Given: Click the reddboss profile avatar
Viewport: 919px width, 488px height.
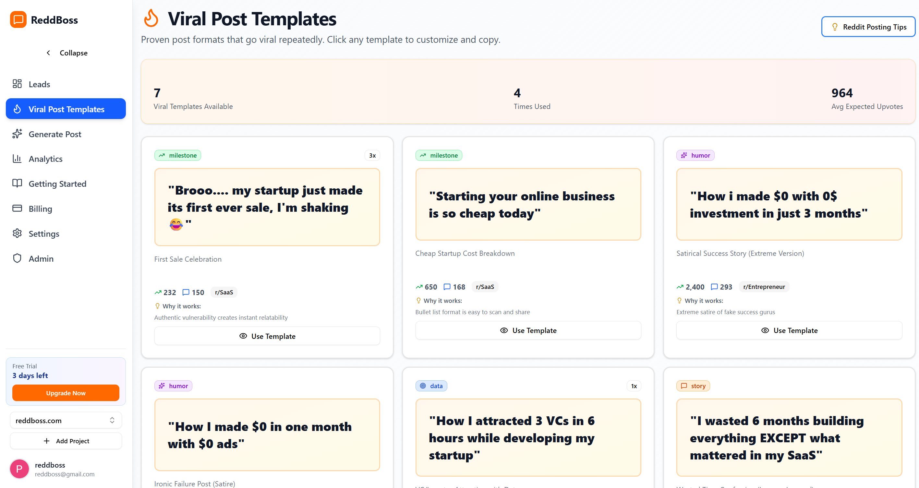Looking at the screenshot, I should (19, 468).
